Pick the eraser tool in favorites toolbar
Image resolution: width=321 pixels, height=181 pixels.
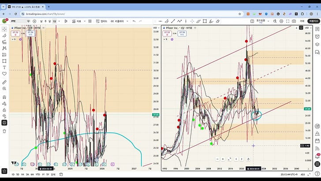[218, 21]
